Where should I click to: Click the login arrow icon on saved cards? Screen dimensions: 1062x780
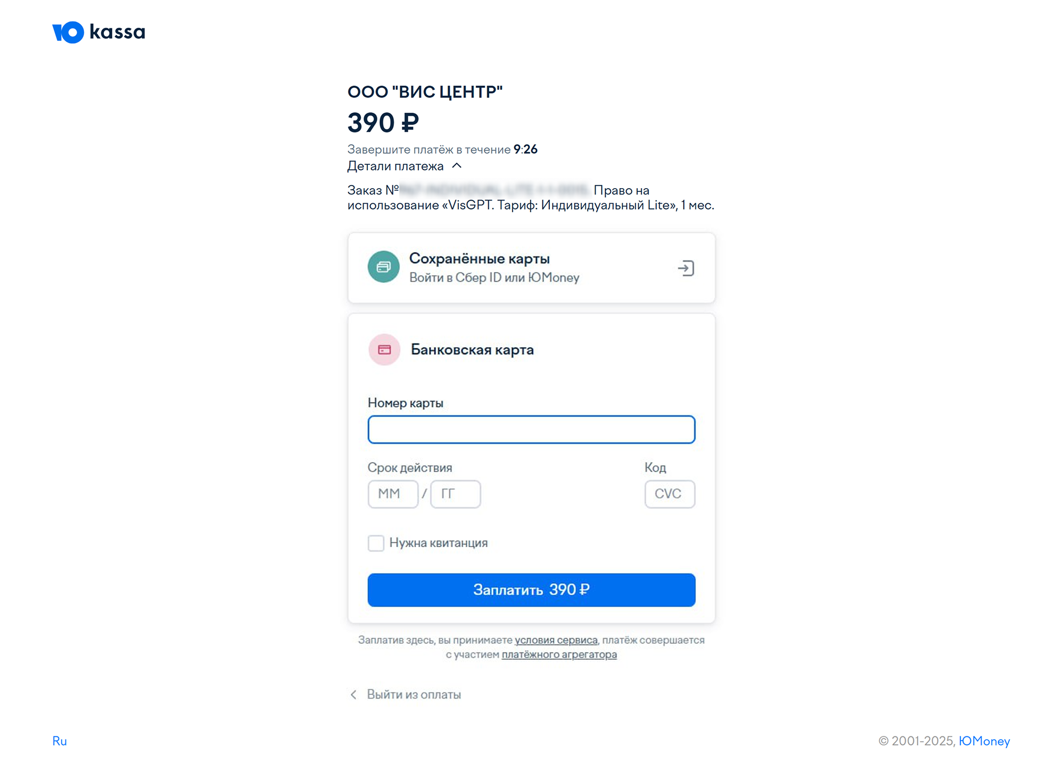point(686,268)
